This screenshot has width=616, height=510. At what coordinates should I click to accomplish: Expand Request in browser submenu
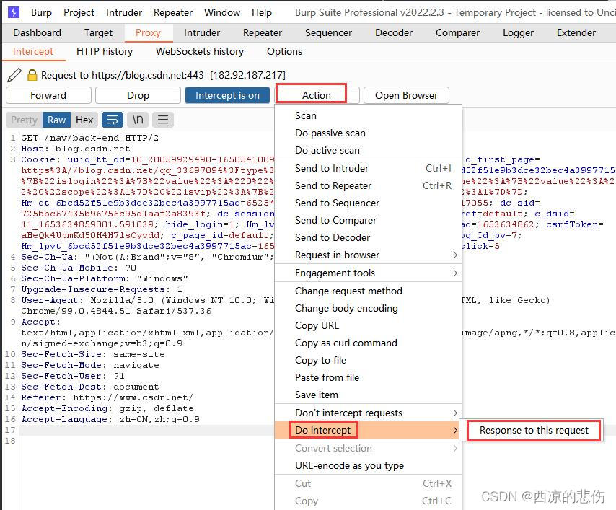(x=368, y=255)
